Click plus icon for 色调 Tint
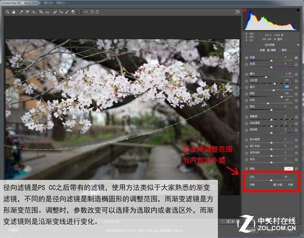 [296, 65]
